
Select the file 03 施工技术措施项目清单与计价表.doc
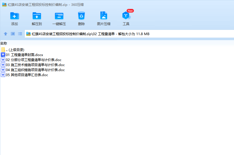(x=35, y=65)
